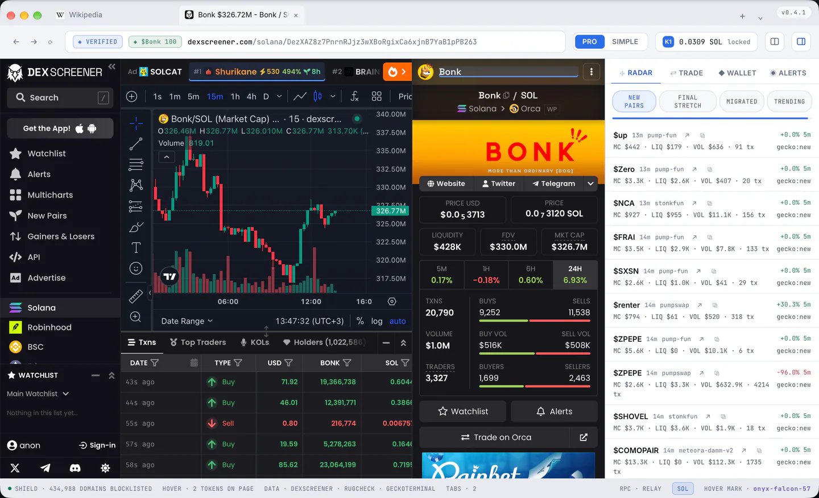Open the Discord icon in sidebar

click(x=75, y=468)
